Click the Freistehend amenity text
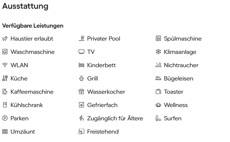This screenshot has width=230, height=142. [x=103, y=132]
